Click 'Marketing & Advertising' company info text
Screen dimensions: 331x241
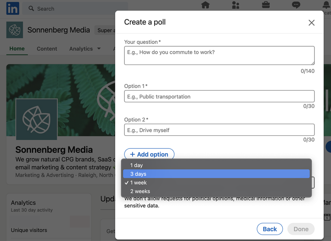tap(45, 175)
